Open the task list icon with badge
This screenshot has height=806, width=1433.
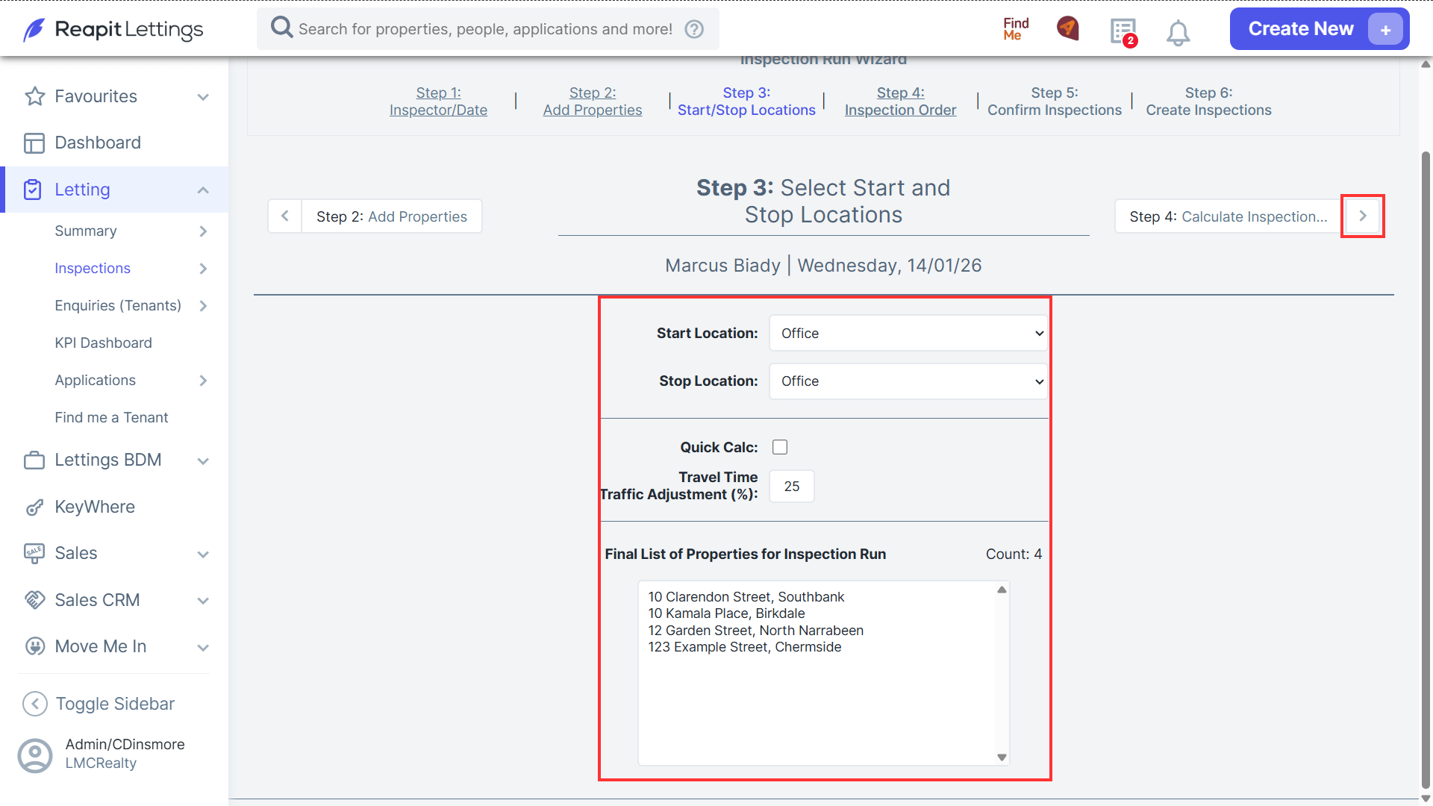pyautogui.click(x=1123, y=32)
